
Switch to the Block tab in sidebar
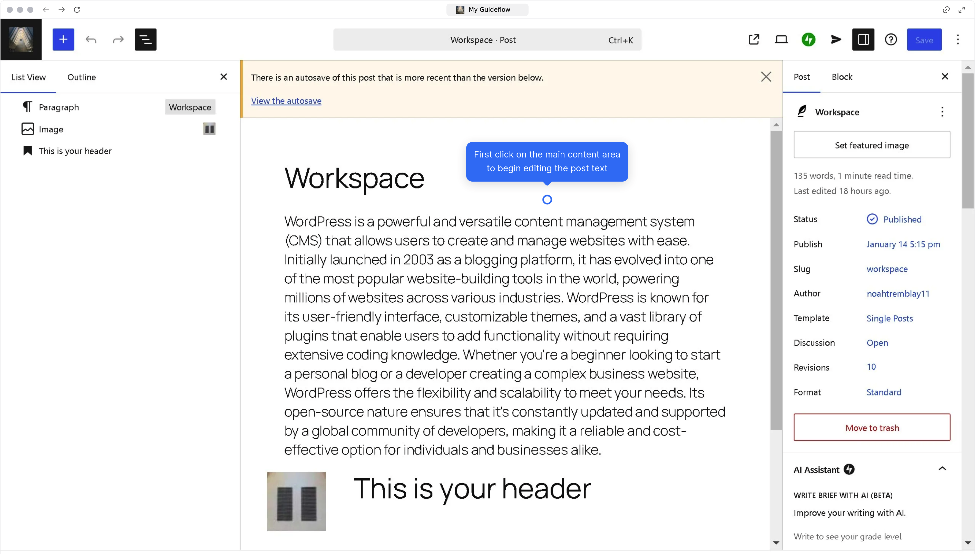click(x=842, y=77)
